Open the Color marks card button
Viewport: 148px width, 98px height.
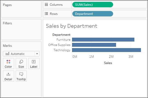pos(8,64)
